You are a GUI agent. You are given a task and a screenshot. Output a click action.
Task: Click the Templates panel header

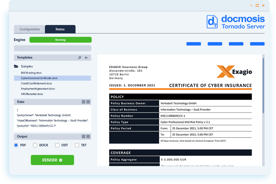coord(52,58)
